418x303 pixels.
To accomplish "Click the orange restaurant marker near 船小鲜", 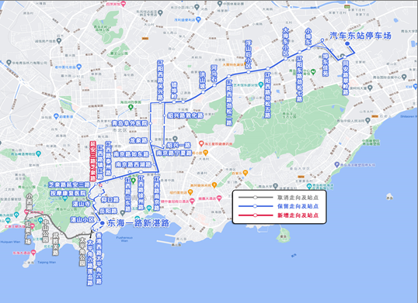I will point(205,153).
